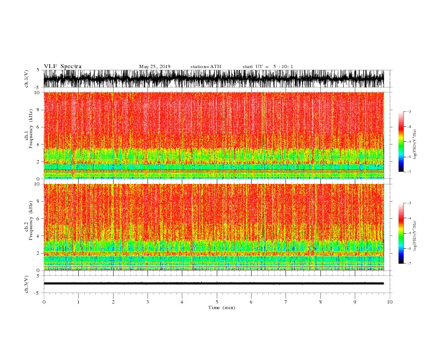Click the ch.2 'log(PSD)(V²/Hz)' colorbar label
Viewport: 439px width, 339px height.
click(415, 236)
